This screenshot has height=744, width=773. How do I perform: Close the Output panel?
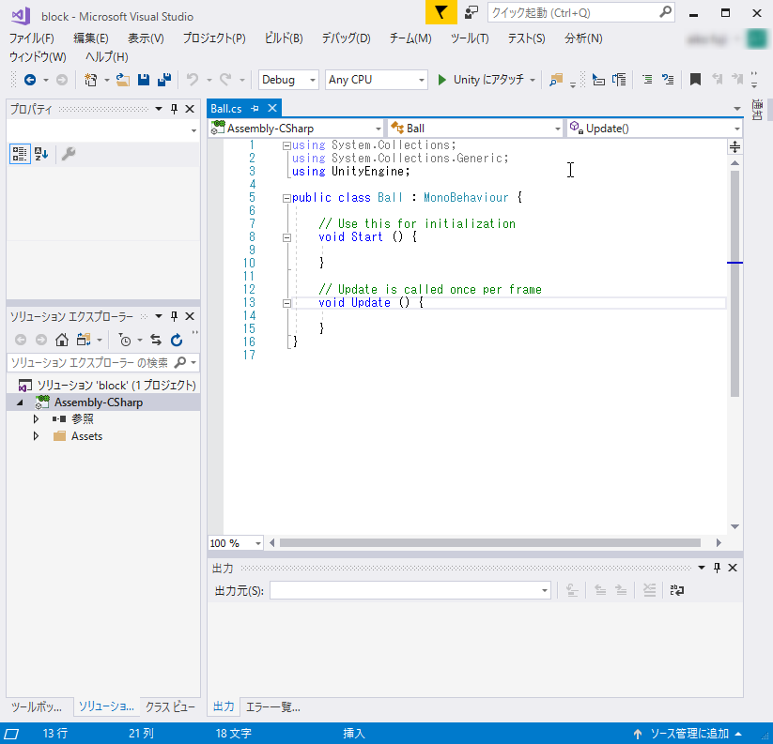(x=733, y=568)
